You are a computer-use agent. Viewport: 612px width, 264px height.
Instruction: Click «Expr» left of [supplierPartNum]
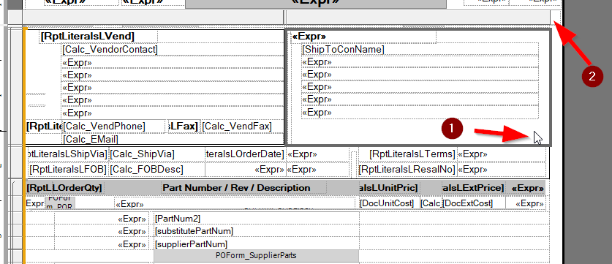[102, 244]
